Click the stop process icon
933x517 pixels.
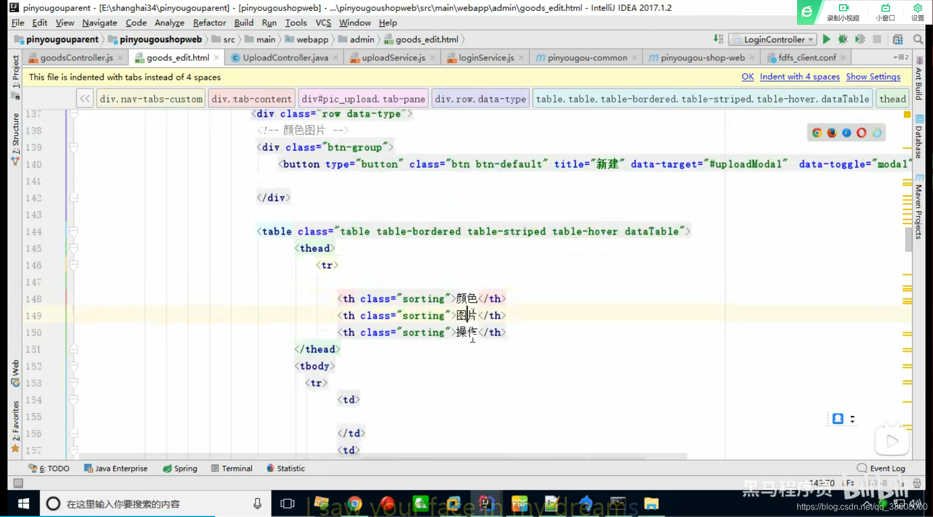click(877, 39)
